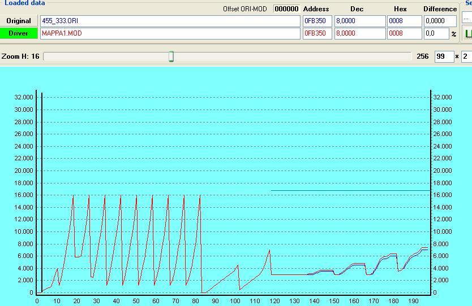Click the green Driver button

19,33
